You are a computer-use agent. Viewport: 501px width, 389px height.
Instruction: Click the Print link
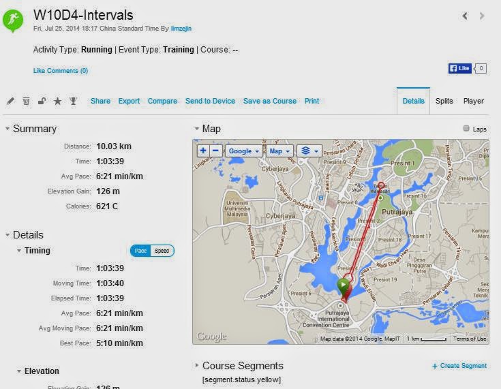[x=312, y=101]
